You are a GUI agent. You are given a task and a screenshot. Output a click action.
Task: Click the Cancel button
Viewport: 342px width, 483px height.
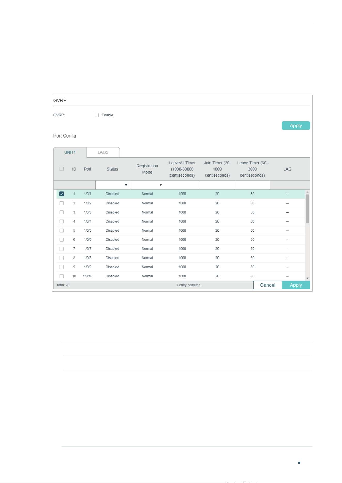point(268,285)
